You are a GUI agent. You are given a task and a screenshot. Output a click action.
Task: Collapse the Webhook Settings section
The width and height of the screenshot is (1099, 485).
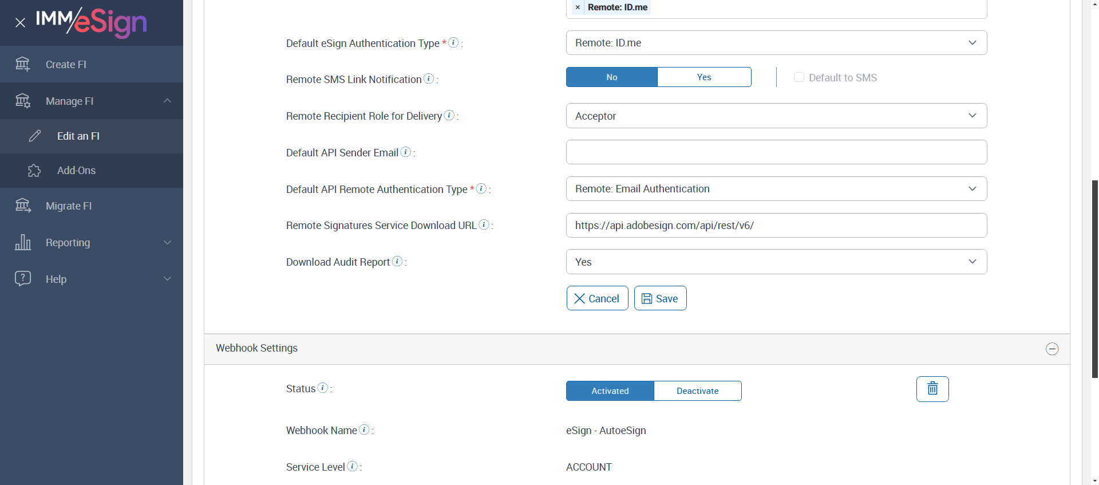click(1052, 349)
